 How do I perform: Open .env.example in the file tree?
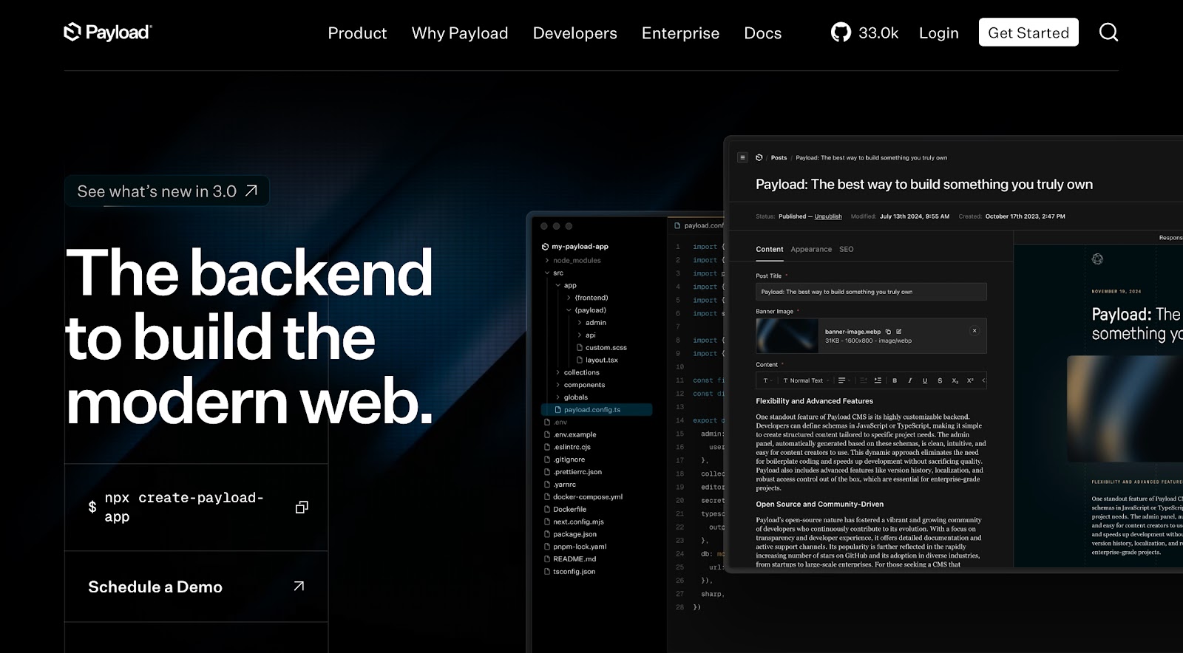[x=570, y=434]
